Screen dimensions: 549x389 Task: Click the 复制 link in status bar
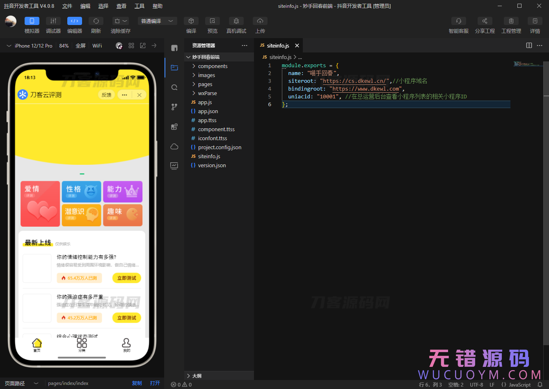click(x=137, y=383)
